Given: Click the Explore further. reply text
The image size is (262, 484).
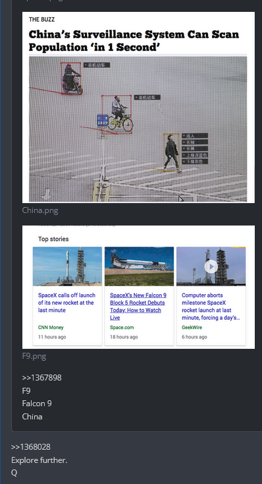Looking at the screenshot, I should [x=39, y=460].
